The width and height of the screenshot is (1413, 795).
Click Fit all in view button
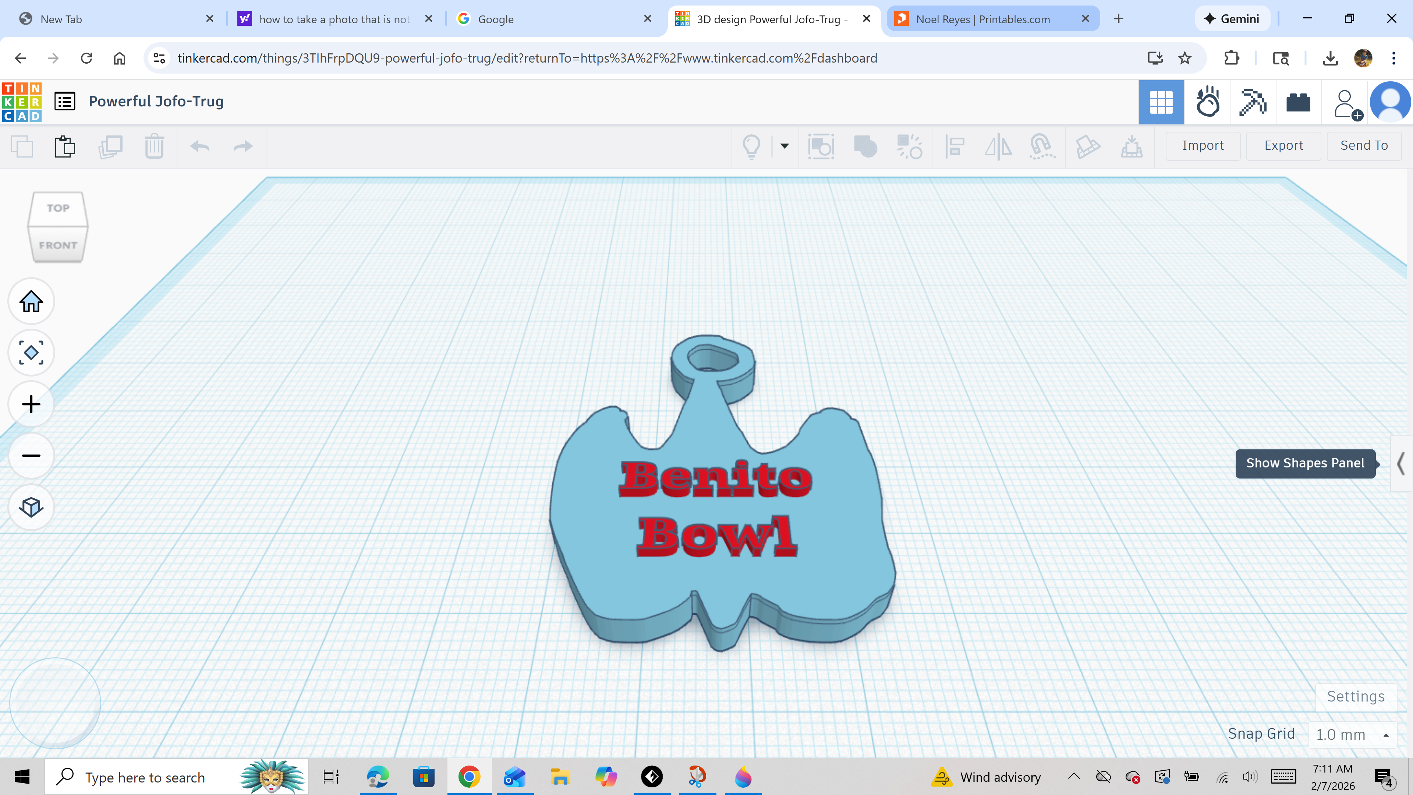(31, 353)
